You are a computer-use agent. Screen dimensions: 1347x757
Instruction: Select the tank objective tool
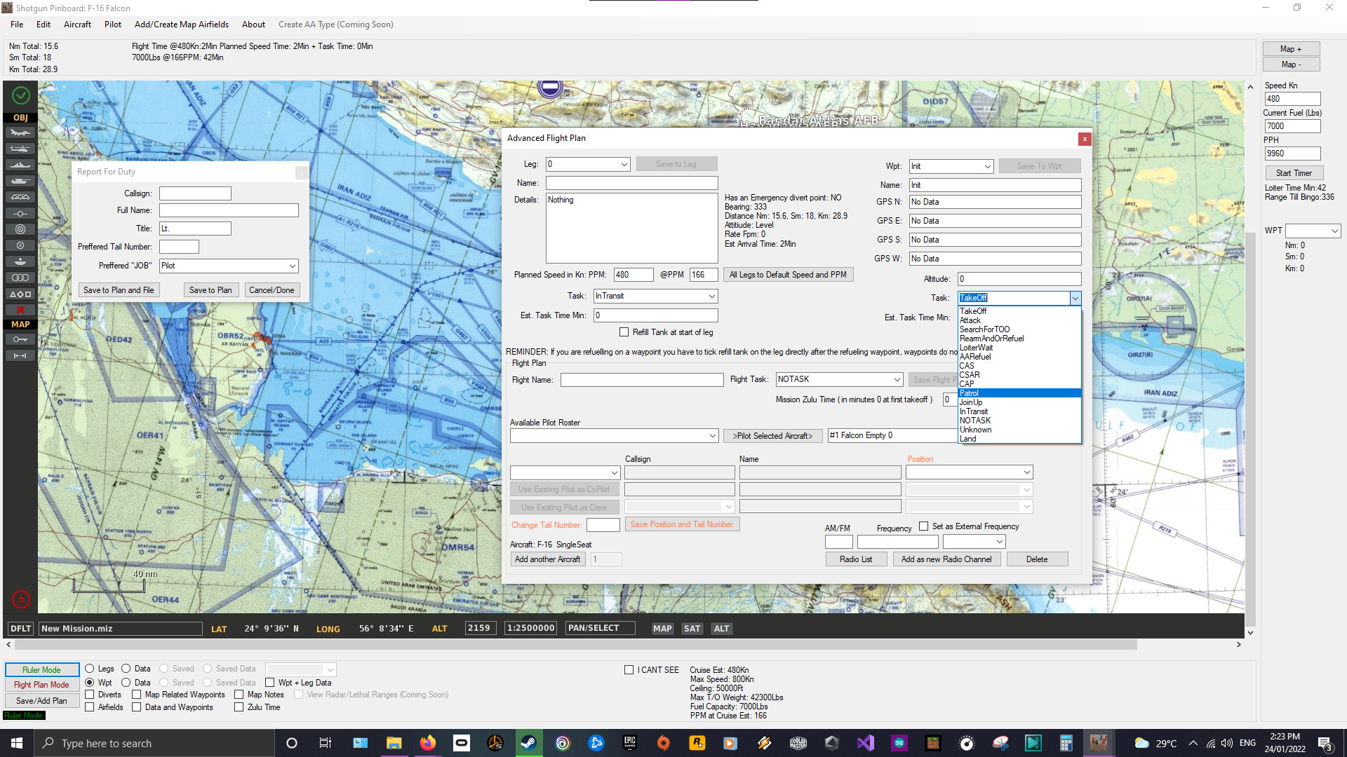click(20, 181)
